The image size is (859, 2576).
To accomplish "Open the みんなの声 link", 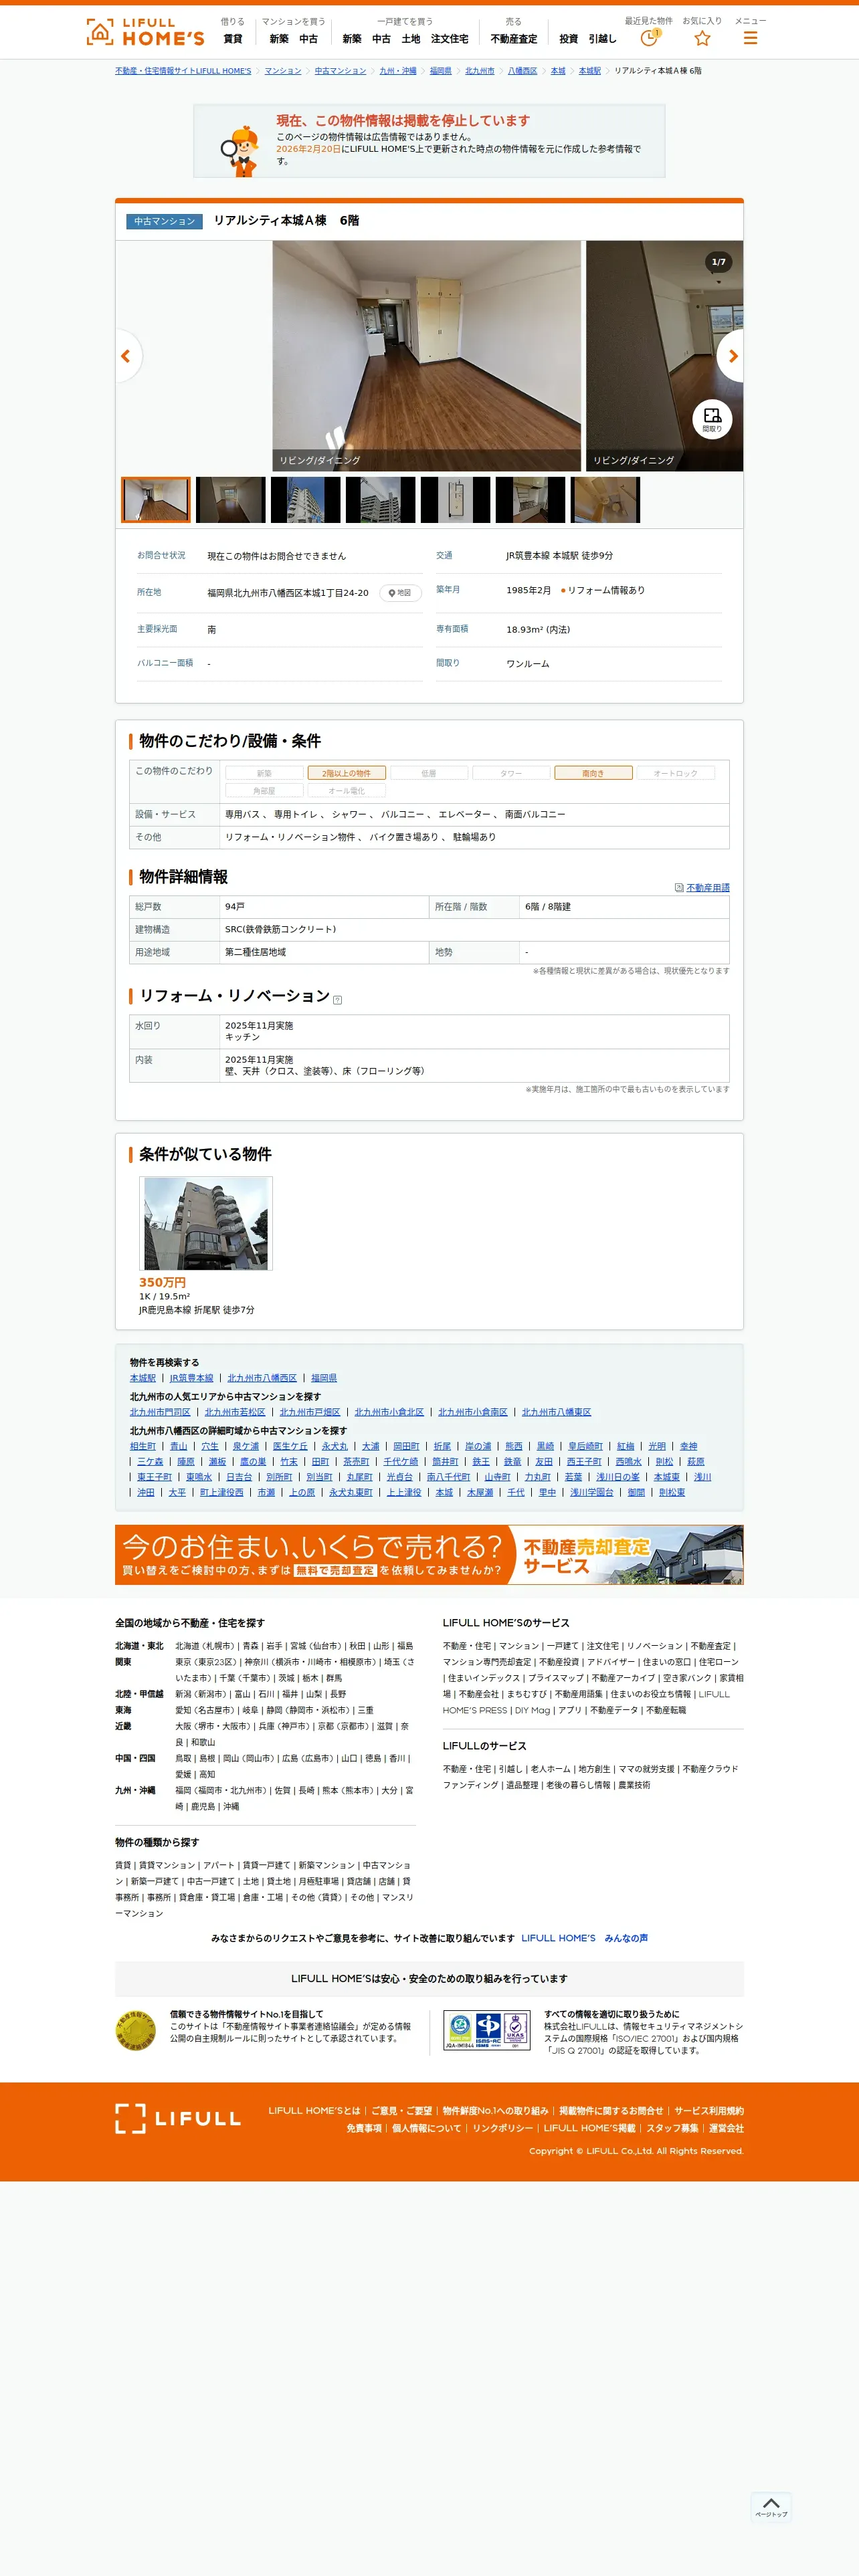I will [626, 1938].
